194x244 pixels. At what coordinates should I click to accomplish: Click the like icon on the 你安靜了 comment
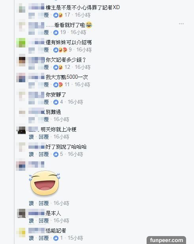[x=56, y=102]
